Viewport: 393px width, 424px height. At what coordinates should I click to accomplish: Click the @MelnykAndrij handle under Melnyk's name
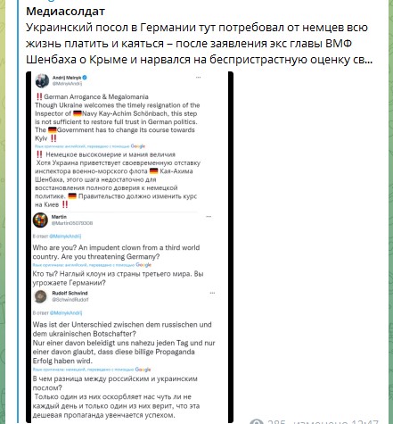(x=67, y=84)
